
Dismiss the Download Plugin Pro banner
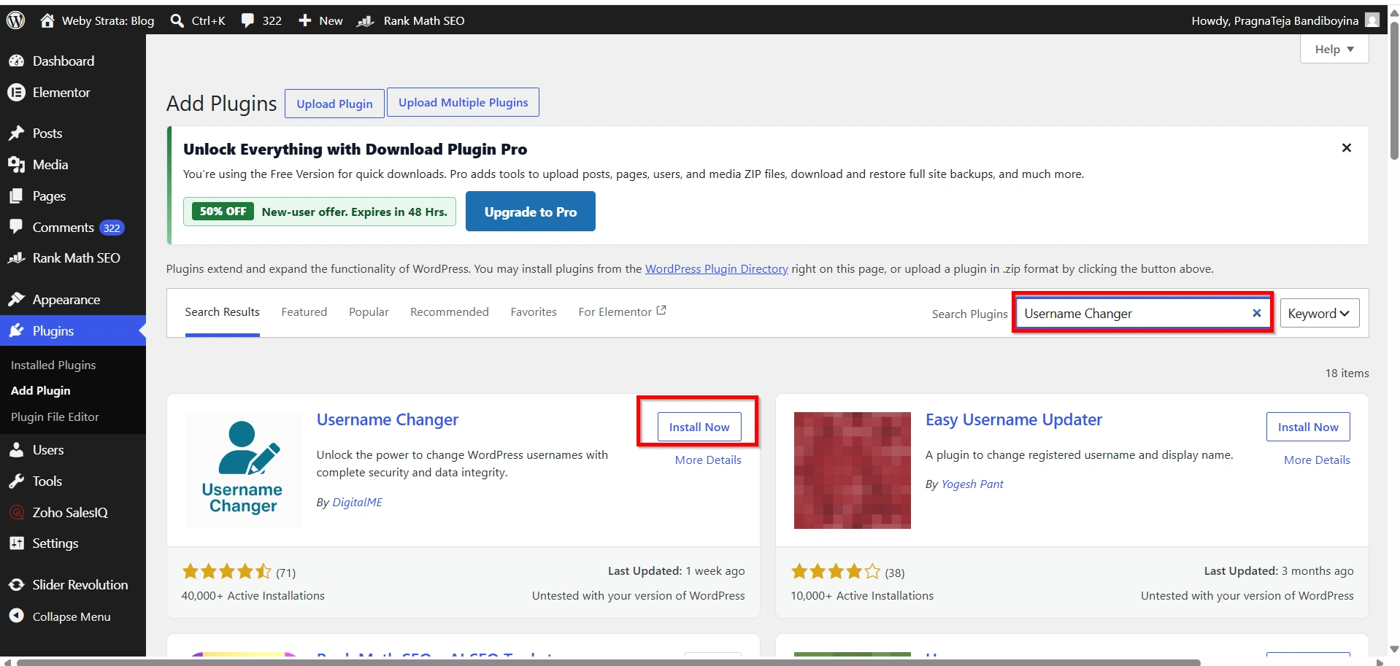[x=1347, y=148]
